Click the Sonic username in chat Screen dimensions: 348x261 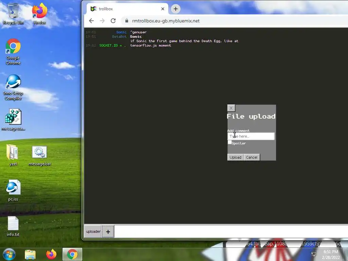pos(121,32)
